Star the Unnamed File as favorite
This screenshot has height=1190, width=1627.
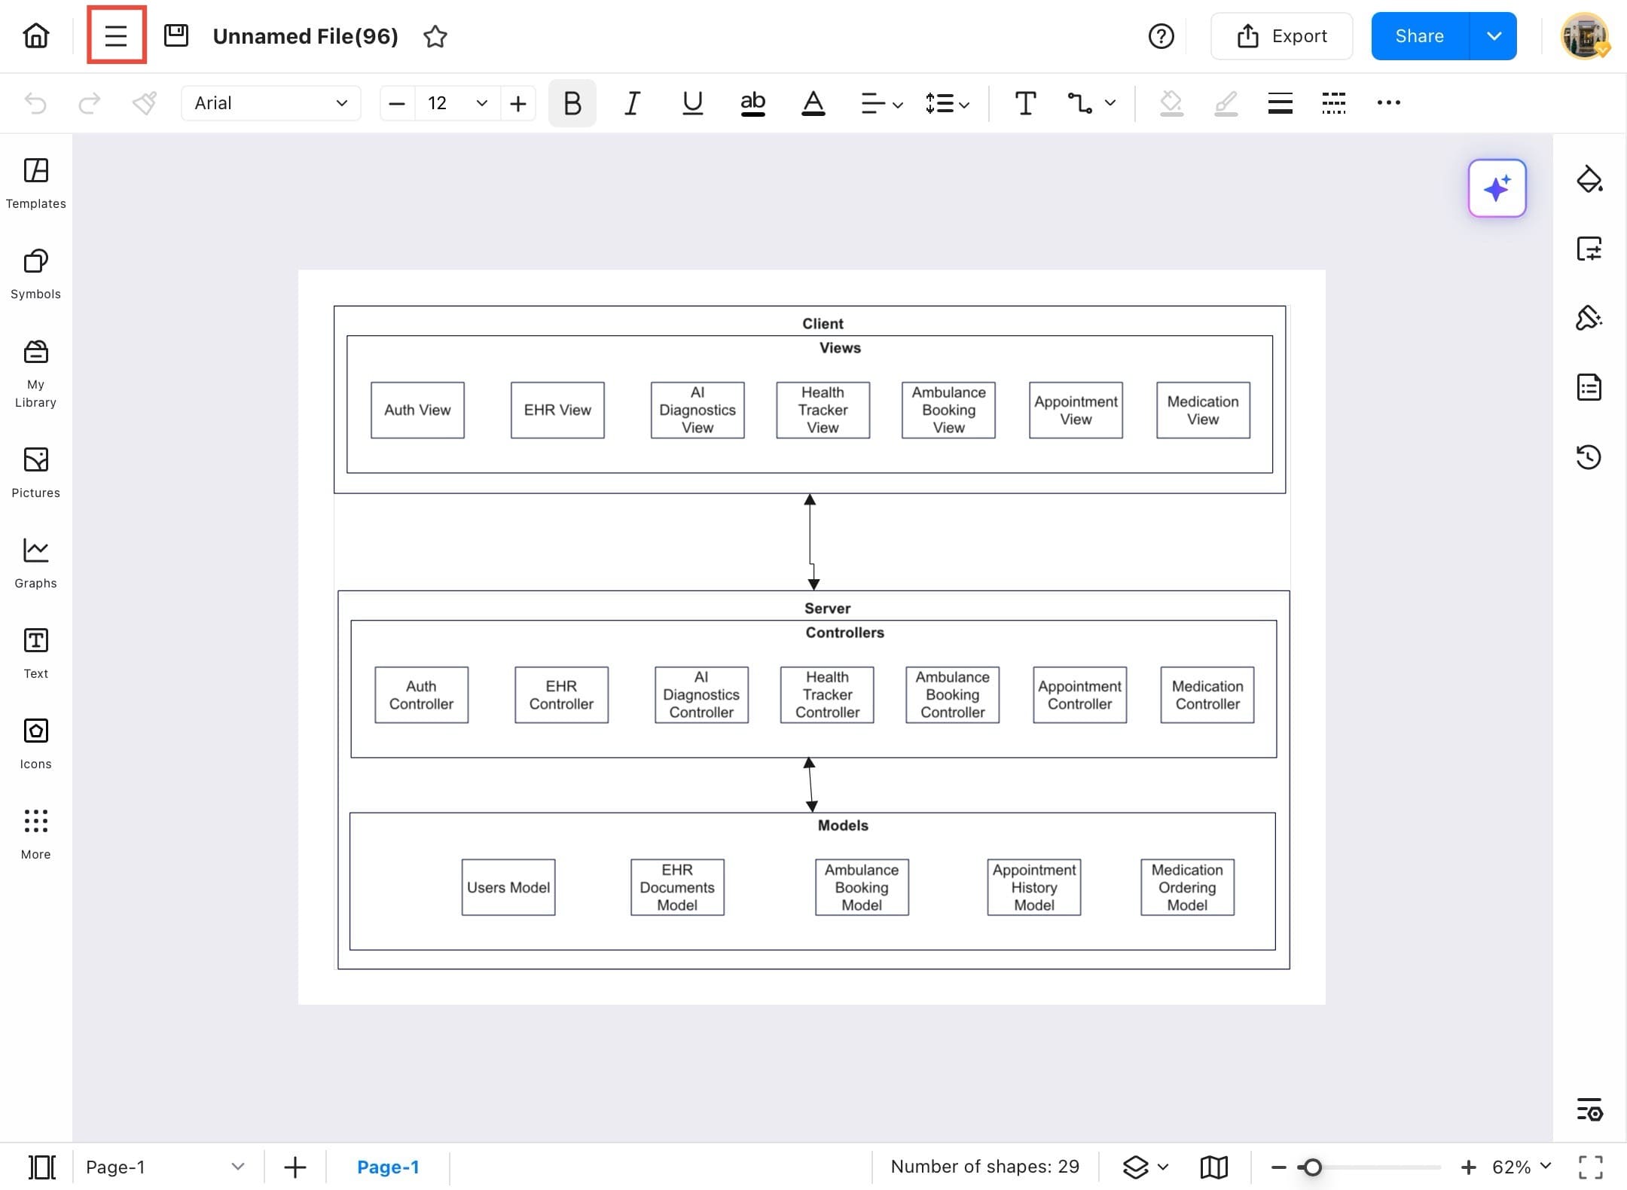(435, 36)
